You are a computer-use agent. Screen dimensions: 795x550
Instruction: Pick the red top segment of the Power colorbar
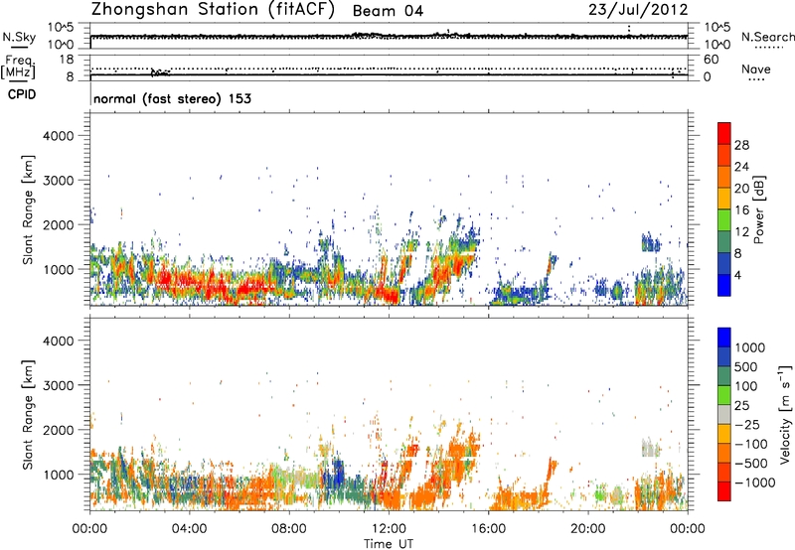(x=724, y=133)
